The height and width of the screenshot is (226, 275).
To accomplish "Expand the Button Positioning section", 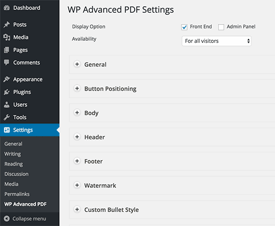I will tap(77, 88).
